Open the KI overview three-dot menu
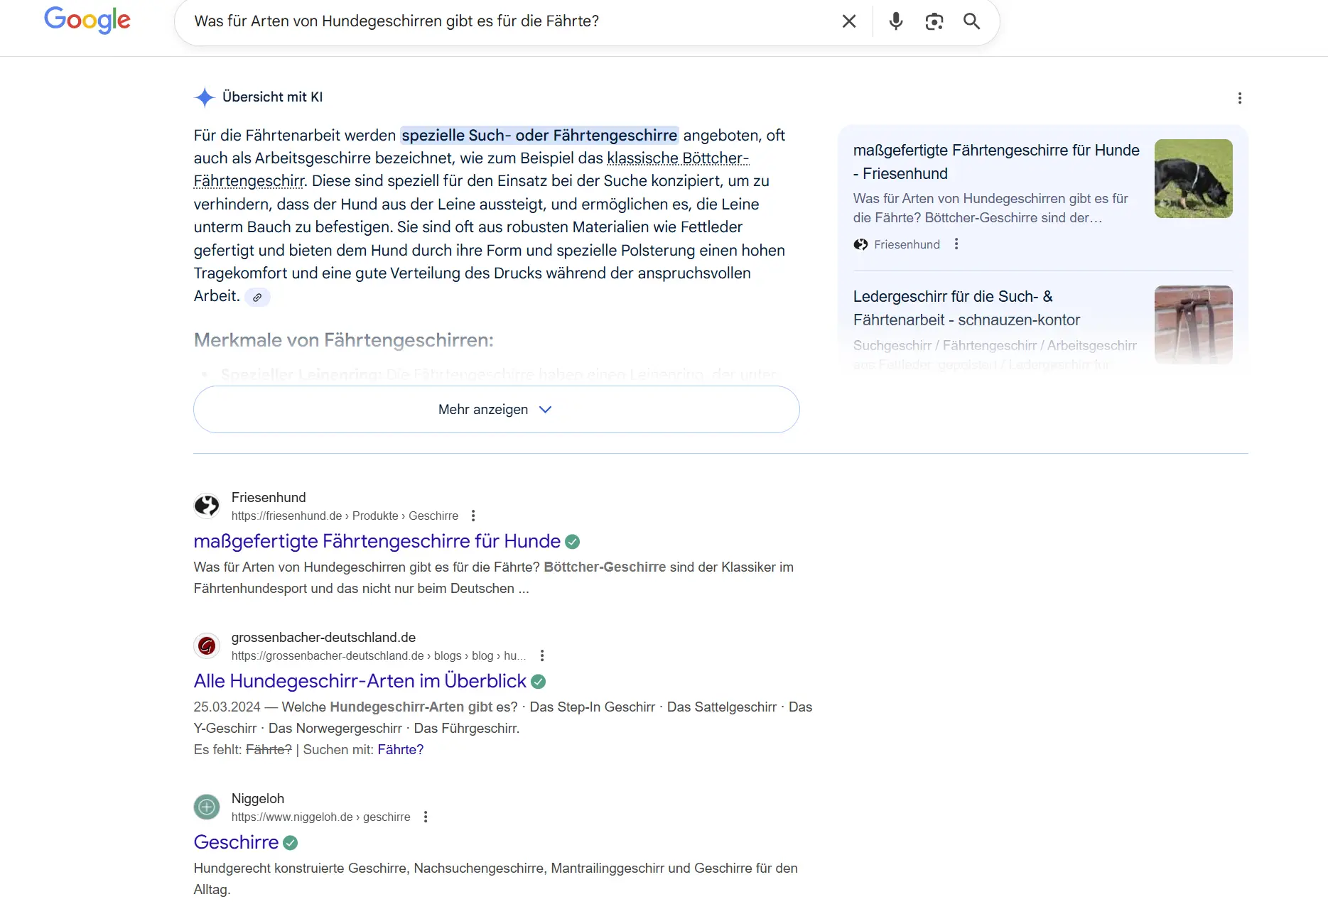The image size is (1328, 904). coord(1239,98)
